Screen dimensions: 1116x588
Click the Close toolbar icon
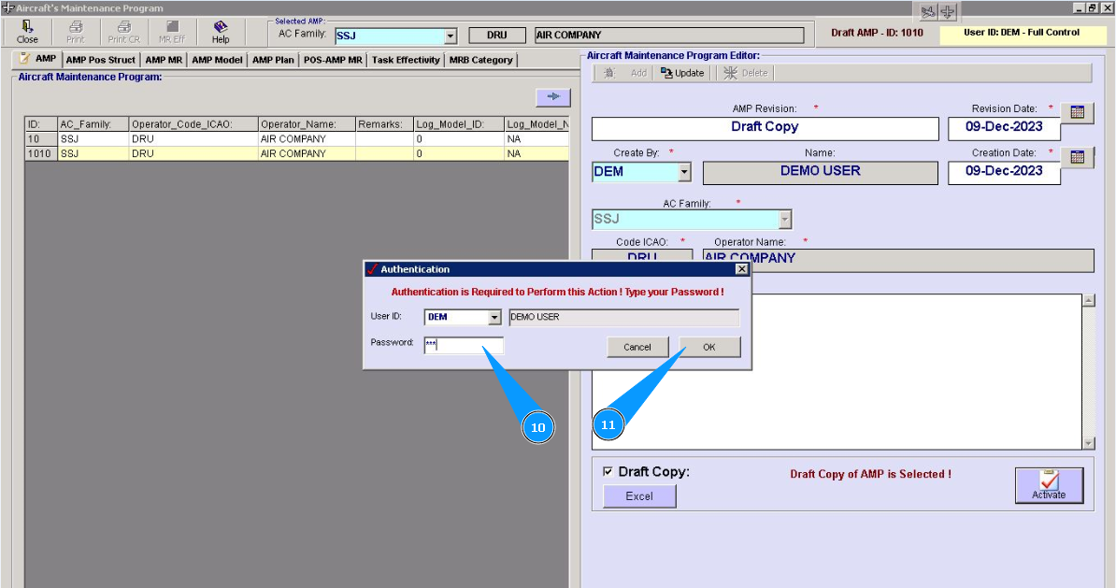click(27, 32)
